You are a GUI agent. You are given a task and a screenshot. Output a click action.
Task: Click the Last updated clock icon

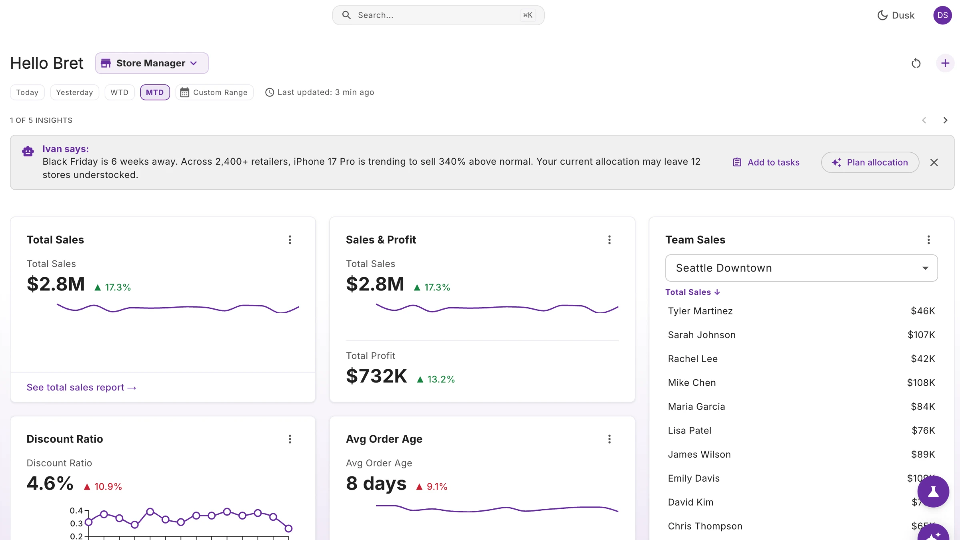(270, 92)
